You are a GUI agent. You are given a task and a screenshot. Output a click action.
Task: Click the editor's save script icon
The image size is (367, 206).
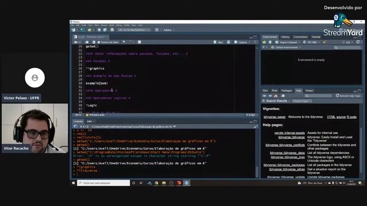point(94,42)
